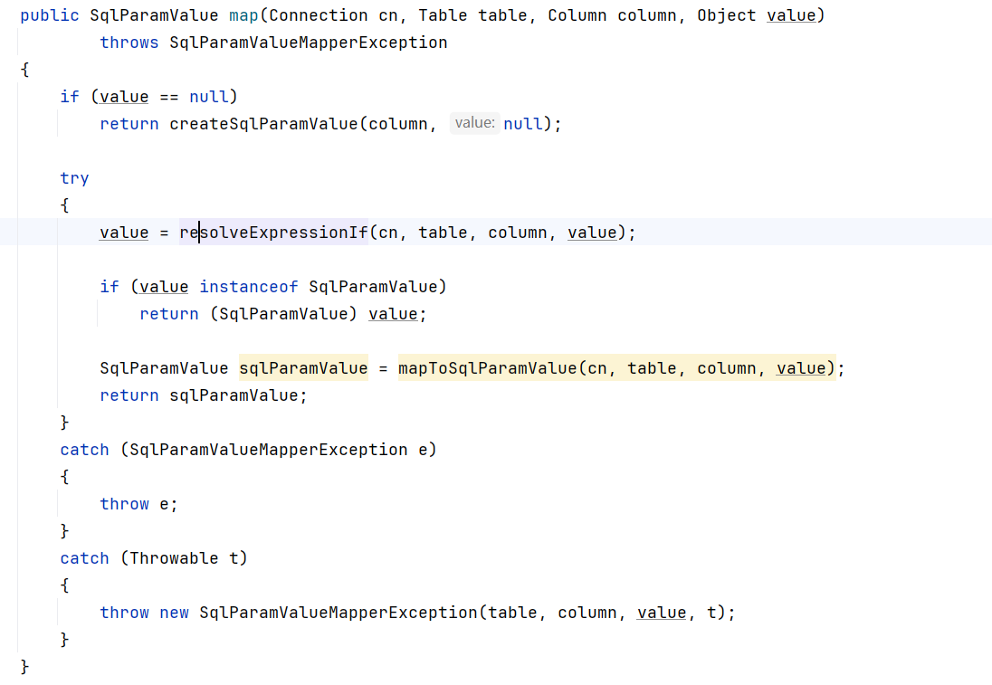
Task: Click null in the if condition
Action: 209,97
